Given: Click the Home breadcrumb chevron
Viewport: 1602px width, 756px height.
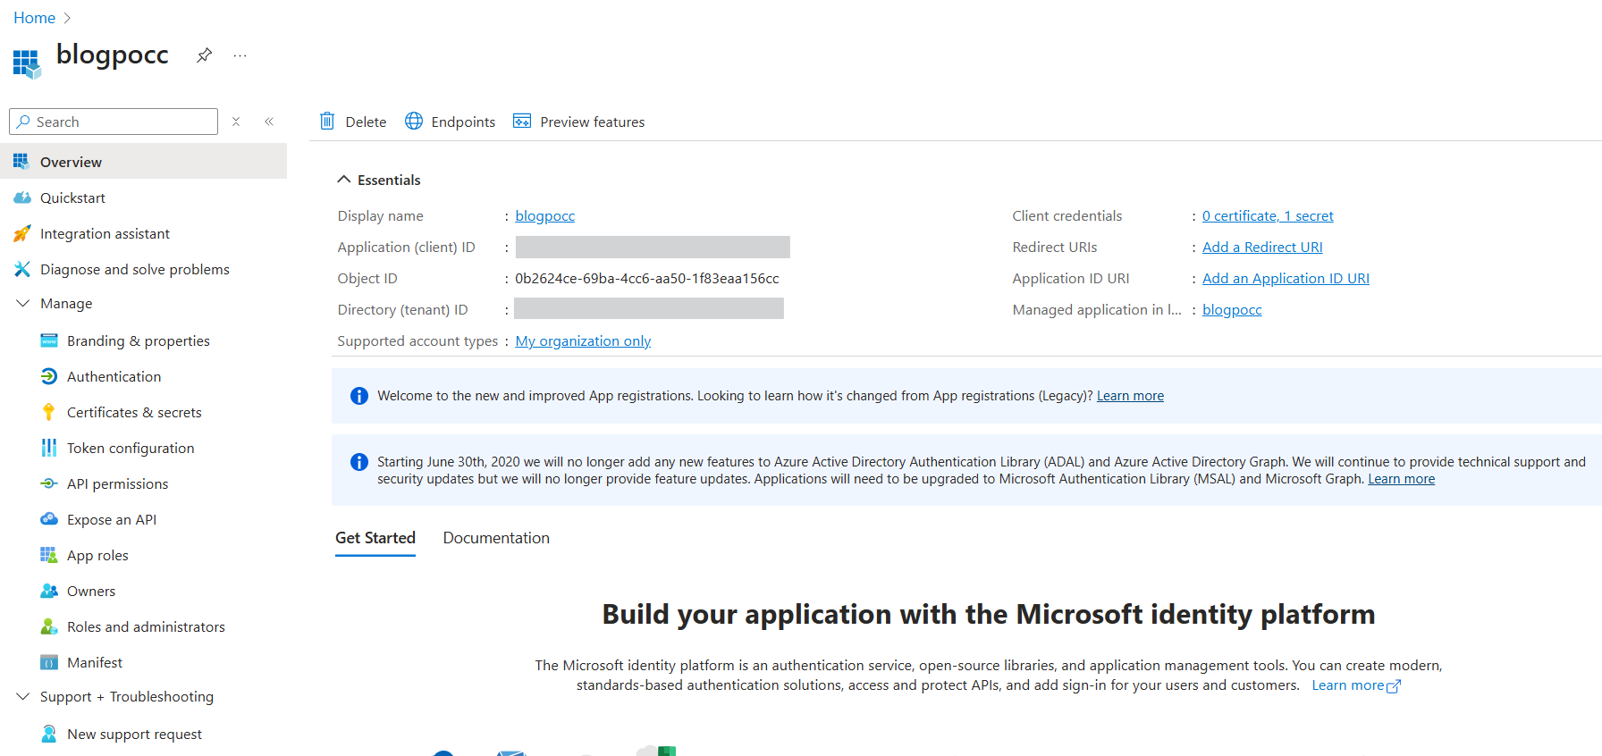Looking at the screenshot, I should coord(67,18).
